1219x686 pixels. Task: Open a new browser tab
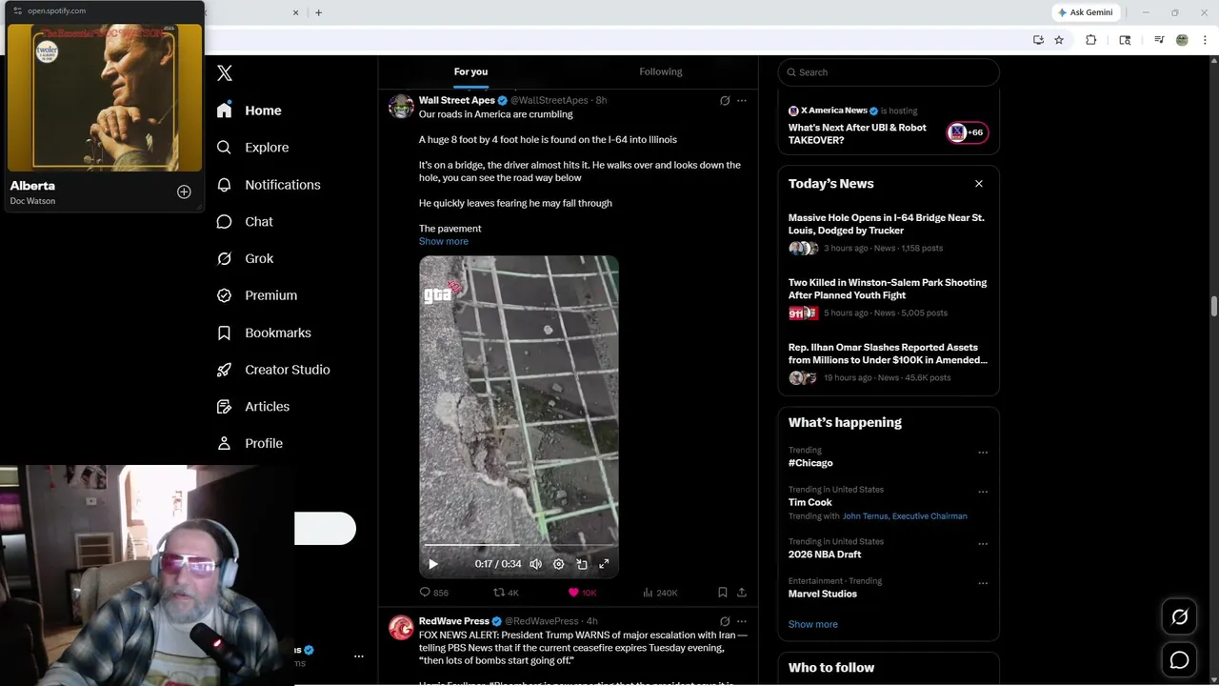click(318, 12)
